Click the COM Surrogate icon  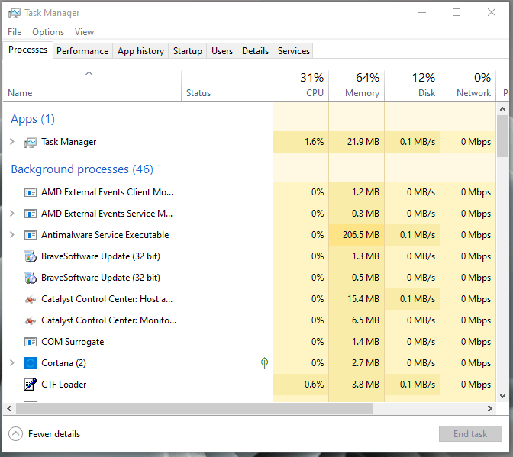31,342
